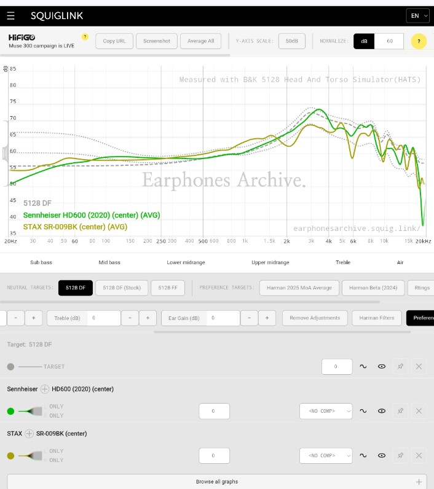Remove HD600 curve with X

[x=419, y=411]
